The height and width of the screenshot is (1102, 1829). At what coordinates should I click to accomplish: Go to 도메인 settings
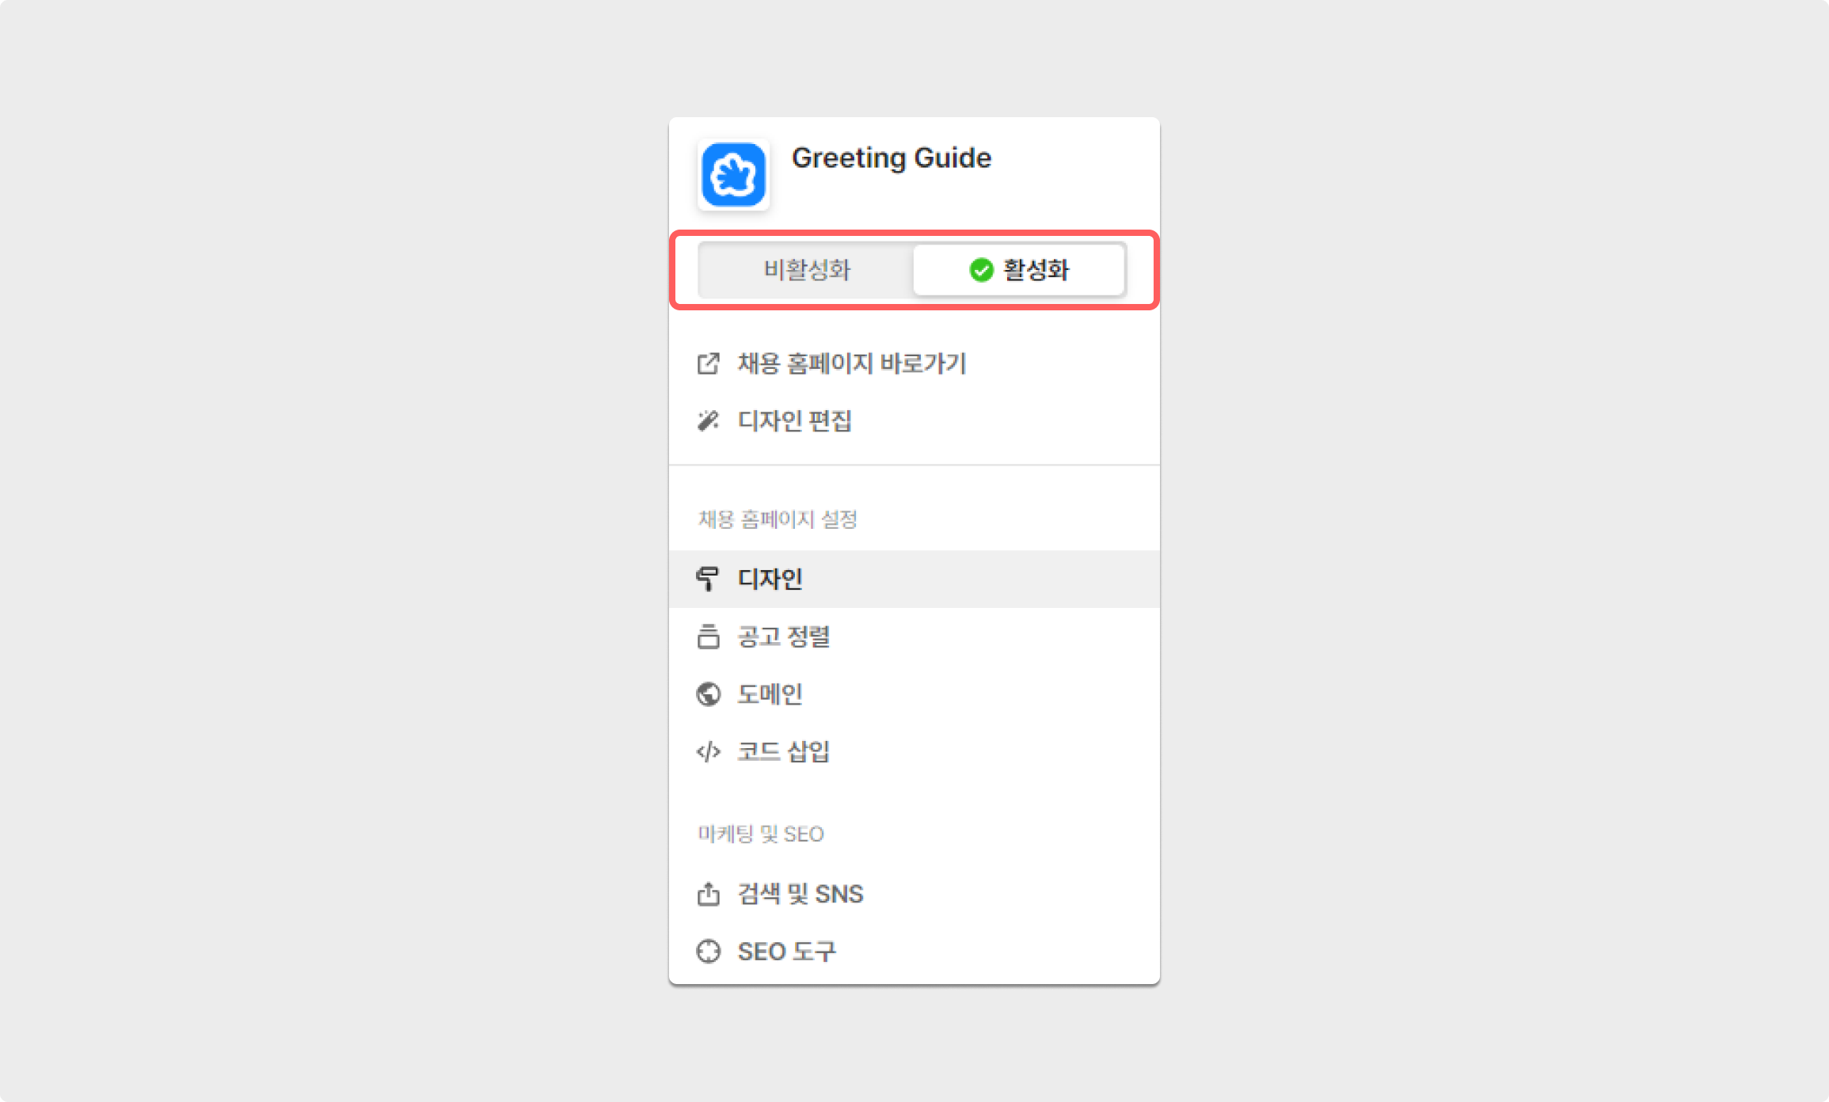tap(770, 694)
